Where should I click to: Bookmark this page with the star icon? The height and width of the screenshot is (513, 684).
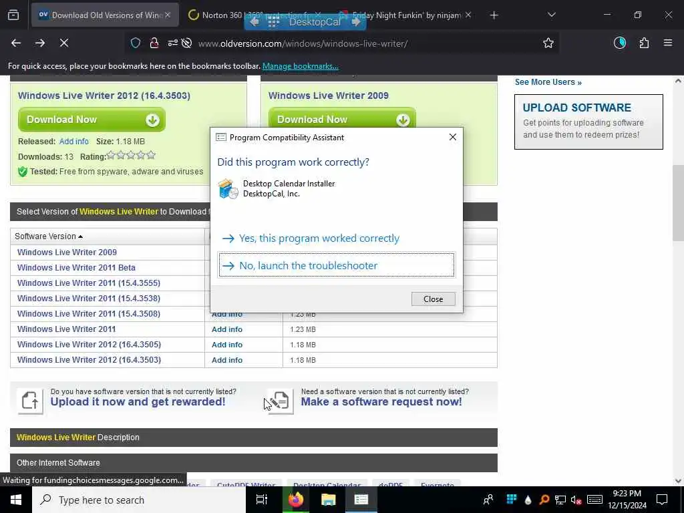point(548,43)
